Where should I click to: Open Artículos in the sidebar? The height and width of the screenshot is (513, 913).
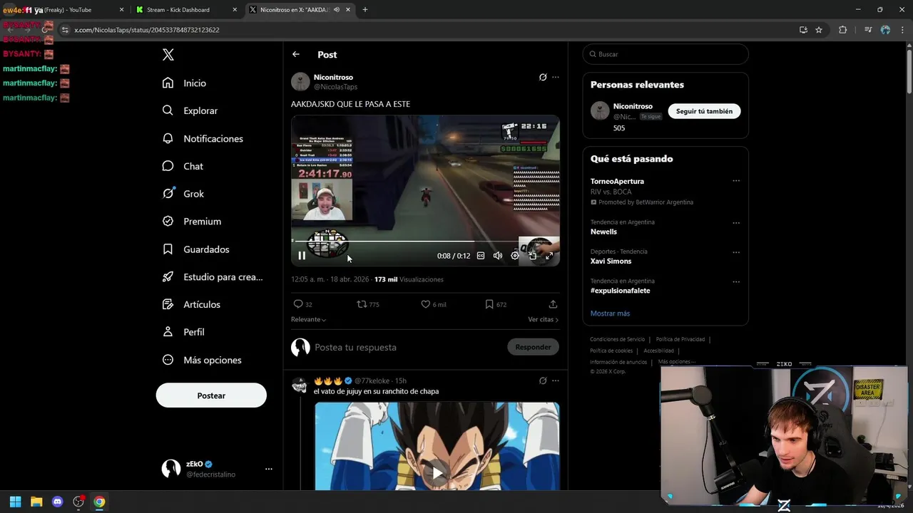pos(190,304)
